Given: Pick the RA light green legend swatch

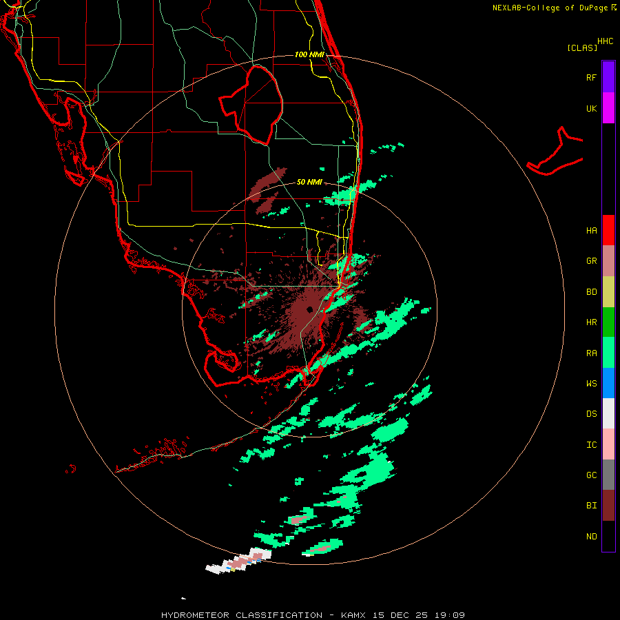Looking at the screenshot, I should 608,353.
